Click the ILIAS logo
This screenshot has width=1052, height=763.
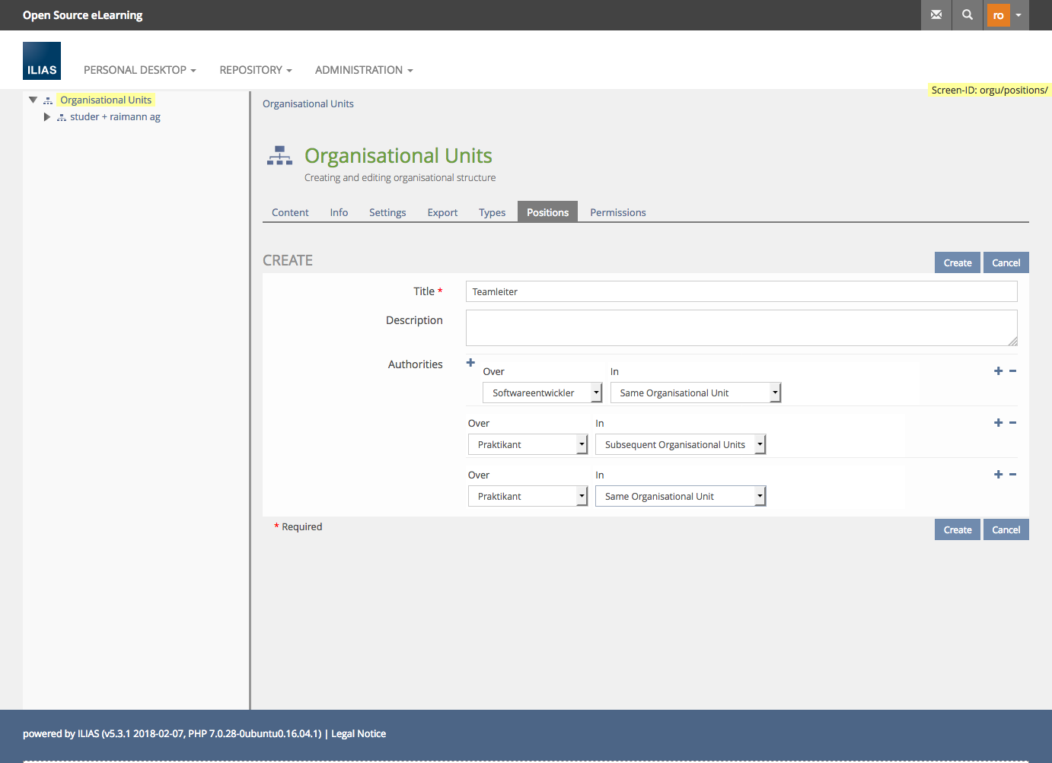(x=42, y=61)
